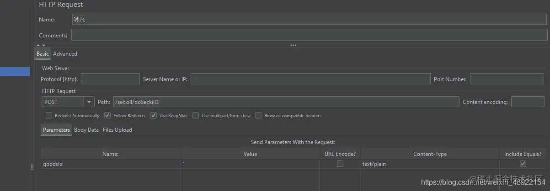550x191 pixels.
Task: Open the Body Data tab
Action: click(86, 130)
